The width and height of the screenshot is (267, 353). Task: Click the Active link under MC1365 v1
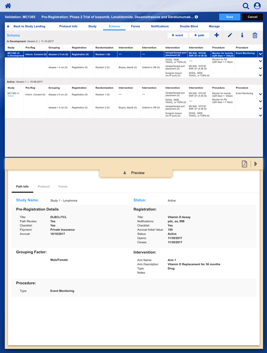point(11,96)
